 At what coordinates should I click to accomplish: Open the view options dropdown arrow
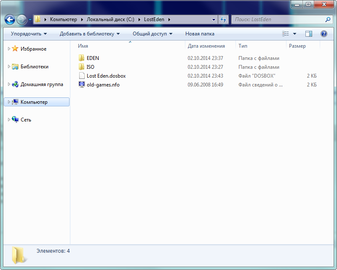pyautogui.click(x=294, y=34)
